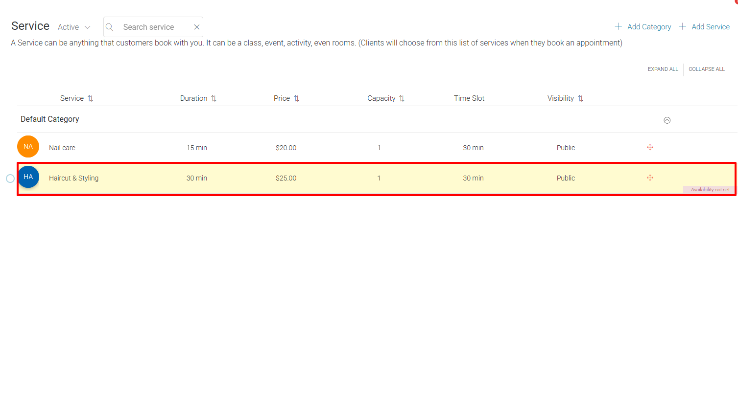The image size is (738, 405).
Task: Click the search magnifier icon
Action: pyautogui.click(x=109, y=27)
